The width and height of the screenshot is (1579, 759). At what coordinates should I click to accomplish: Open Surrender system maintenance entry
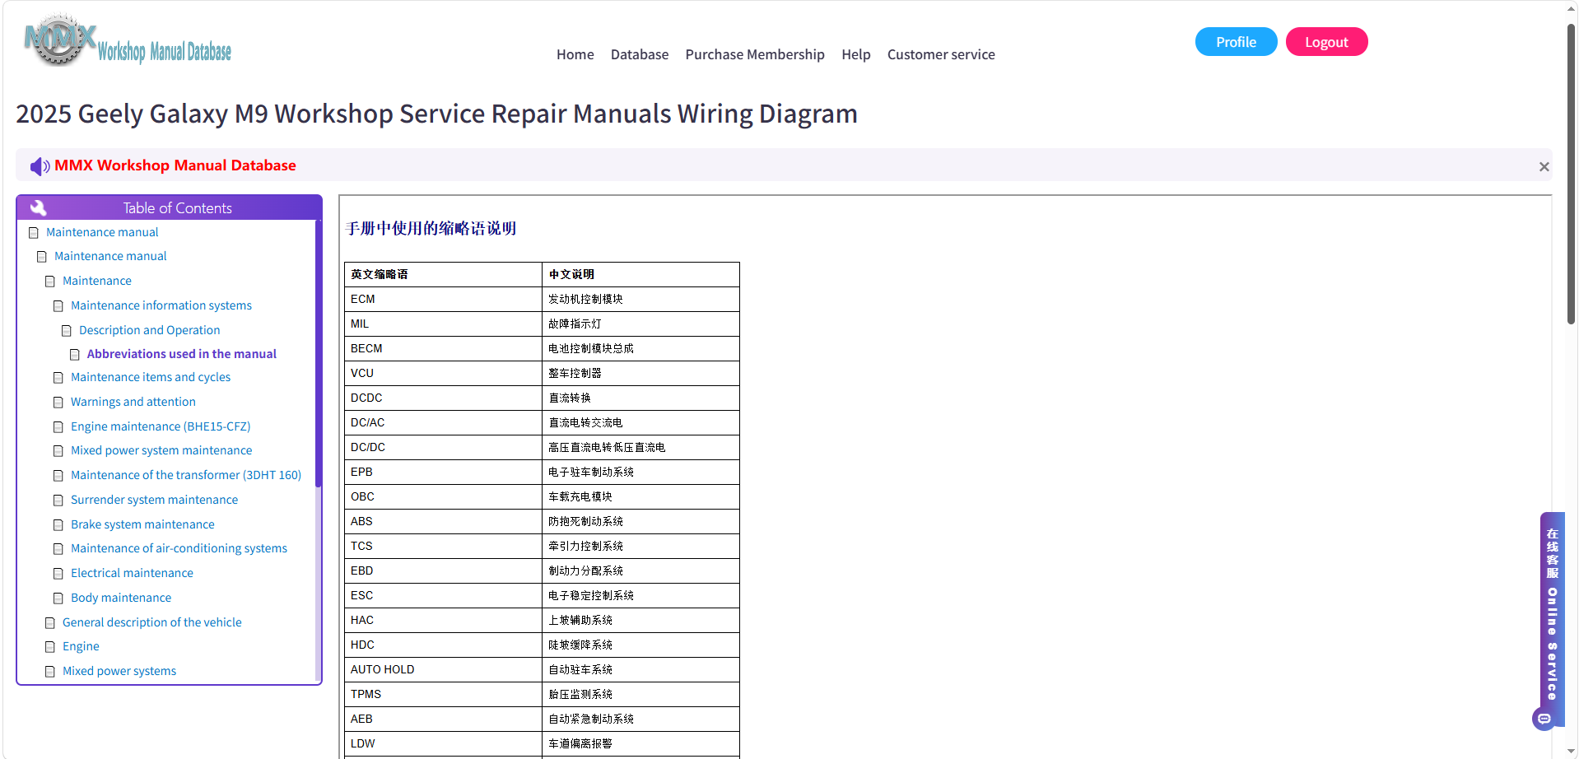point(154,500)
